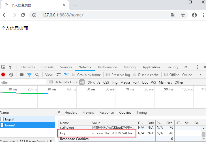Open Chrome's three-dot menu
This screenshot has height=142, width=206.
203,15
